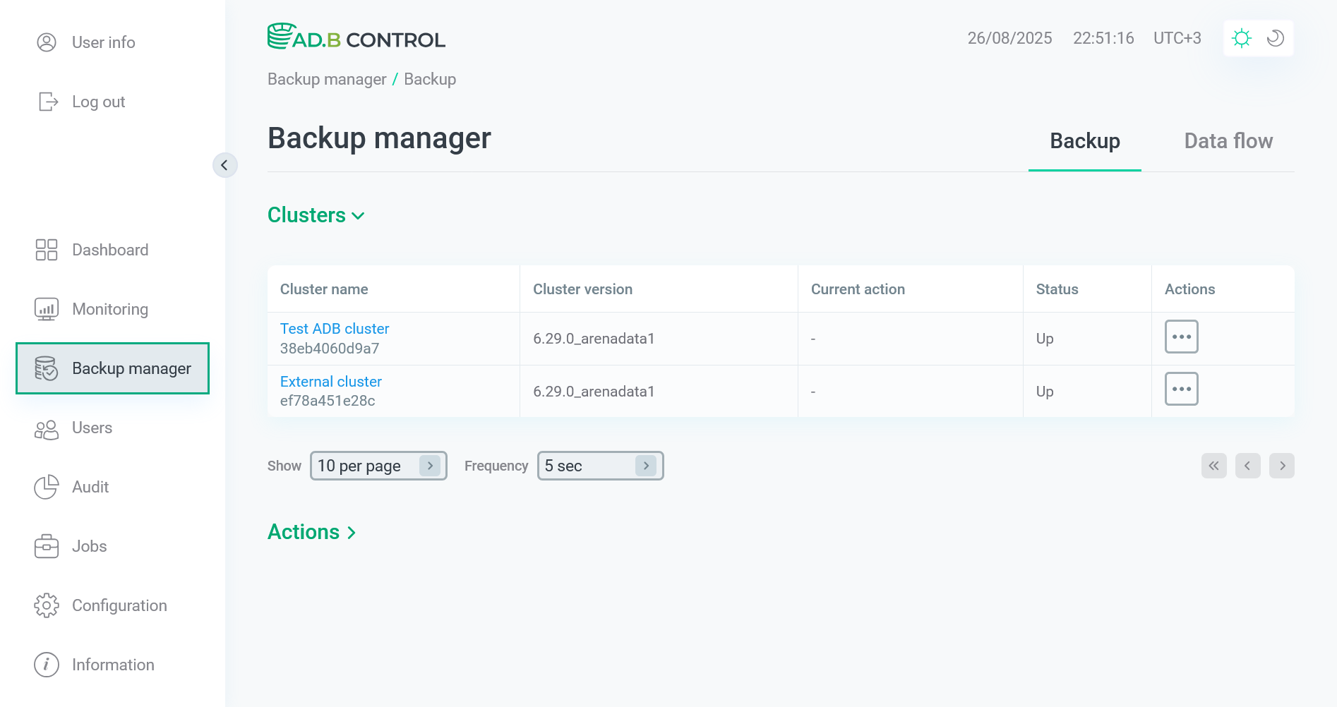This screenshot has width=1337, height=707.
Task: Expand the Actions section
Action: pos(311,531)
